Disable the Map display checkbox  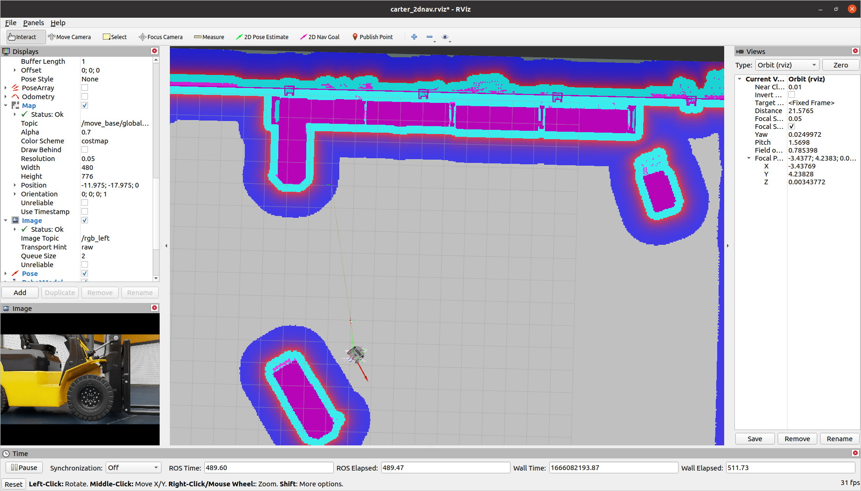tap(85, 105)
